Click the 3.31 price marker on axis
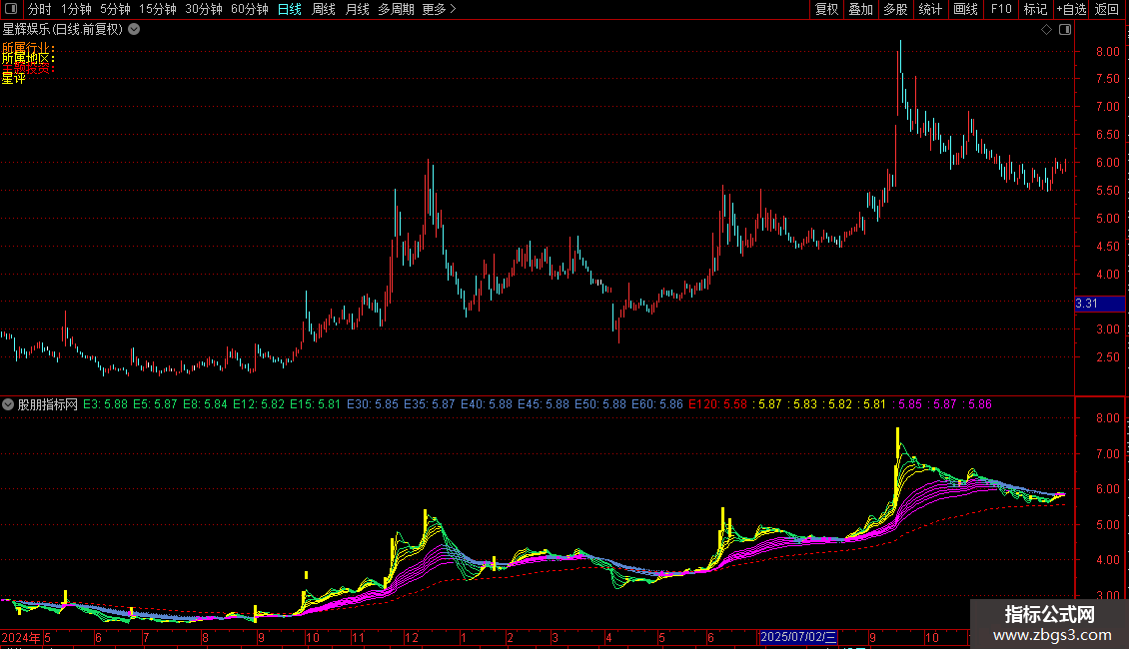 [1099, 304]
